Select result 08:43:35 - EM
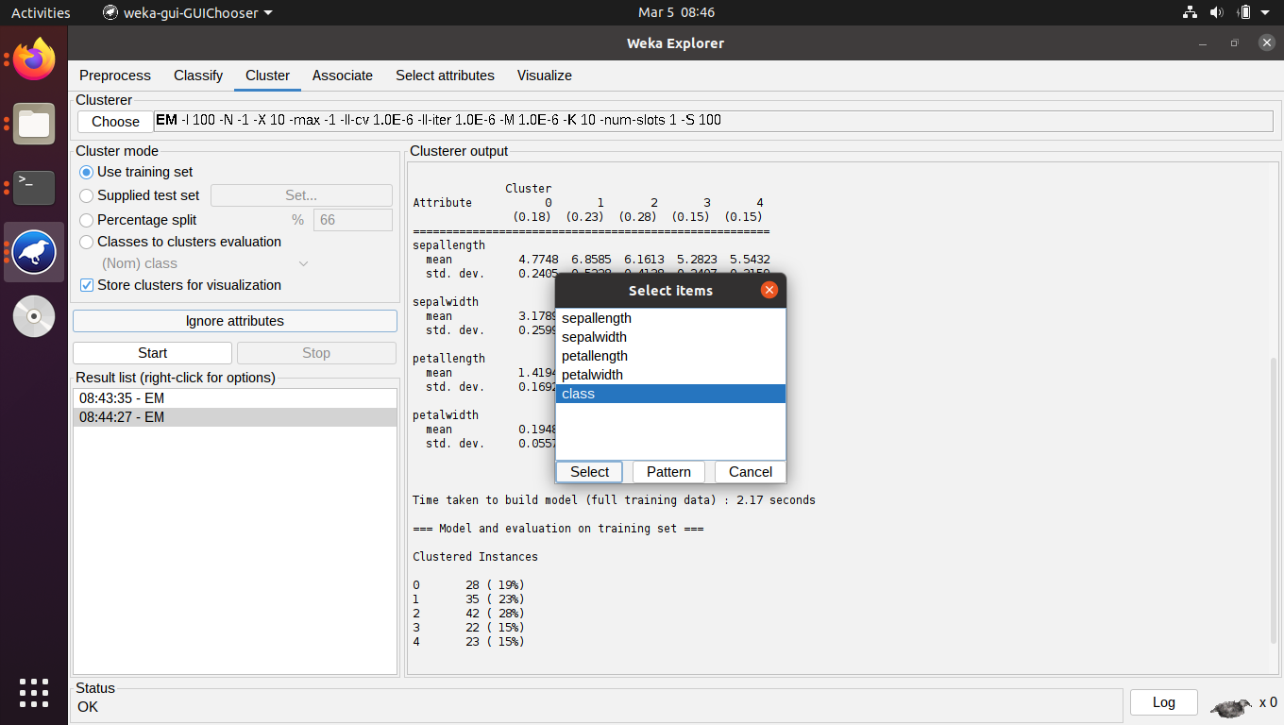 pyautogui.click(x=234, y=398)
